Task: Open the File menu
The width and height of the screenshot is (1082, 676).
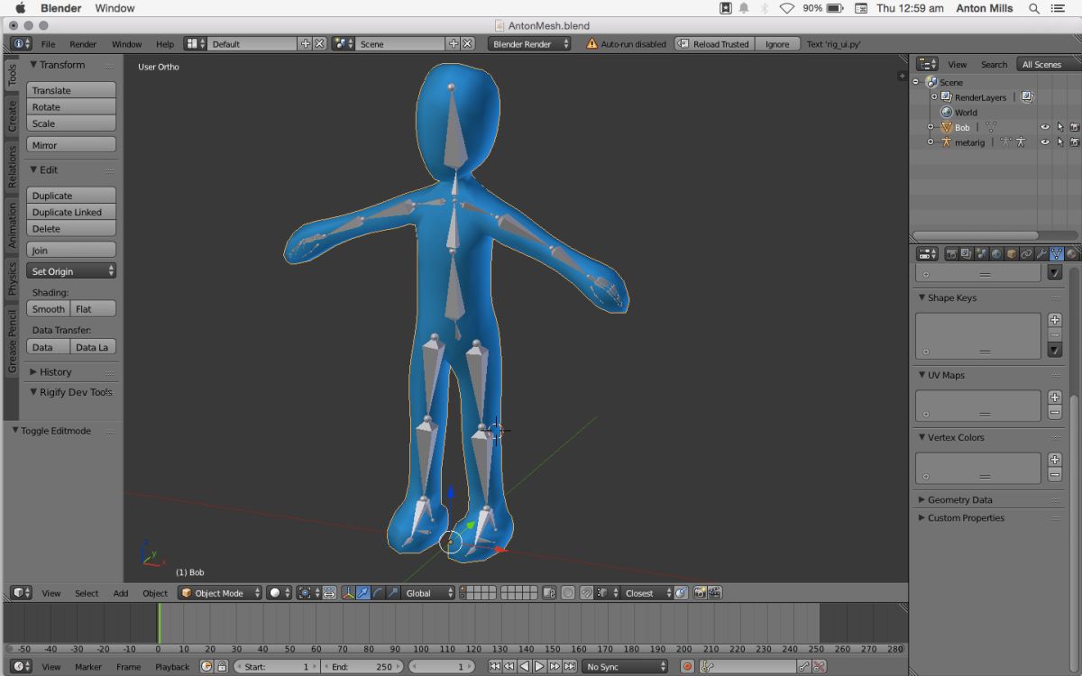Action: (x=48, y=43)
